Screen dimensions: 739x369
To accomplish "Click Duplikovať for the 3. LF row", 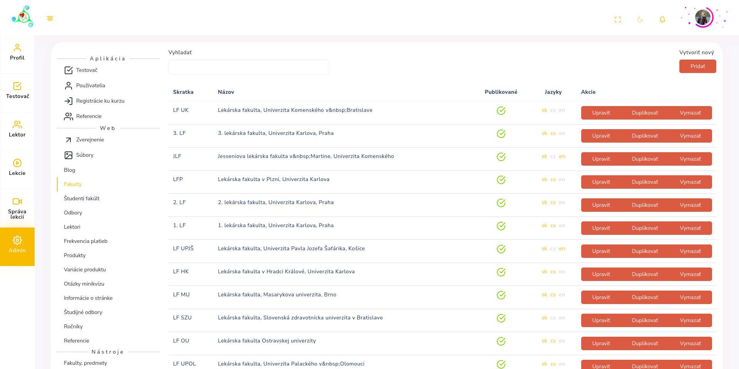I will [645, 136].
